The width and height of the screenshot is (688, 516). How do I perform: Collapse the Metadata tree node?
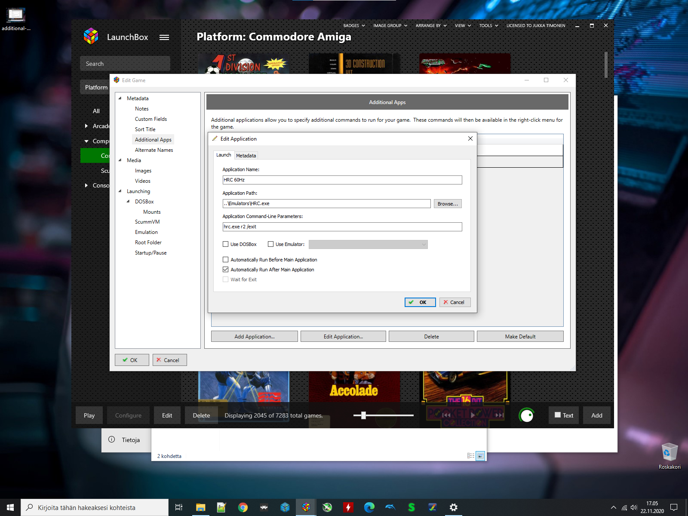click(x=120, y=98)
